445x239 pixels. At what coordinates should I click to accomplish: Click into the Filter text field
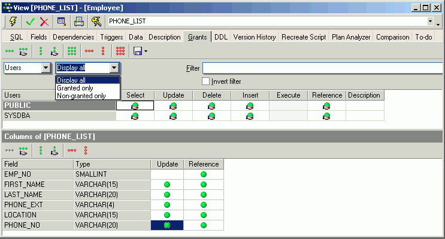323,68
